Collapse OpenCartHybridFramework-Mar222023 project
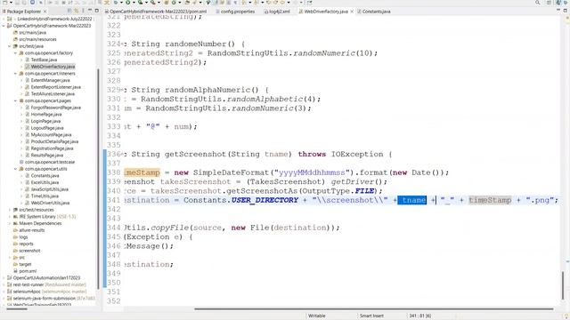This screenshot has width=570, height=320. pyautogui.click(x=4, y=26)
